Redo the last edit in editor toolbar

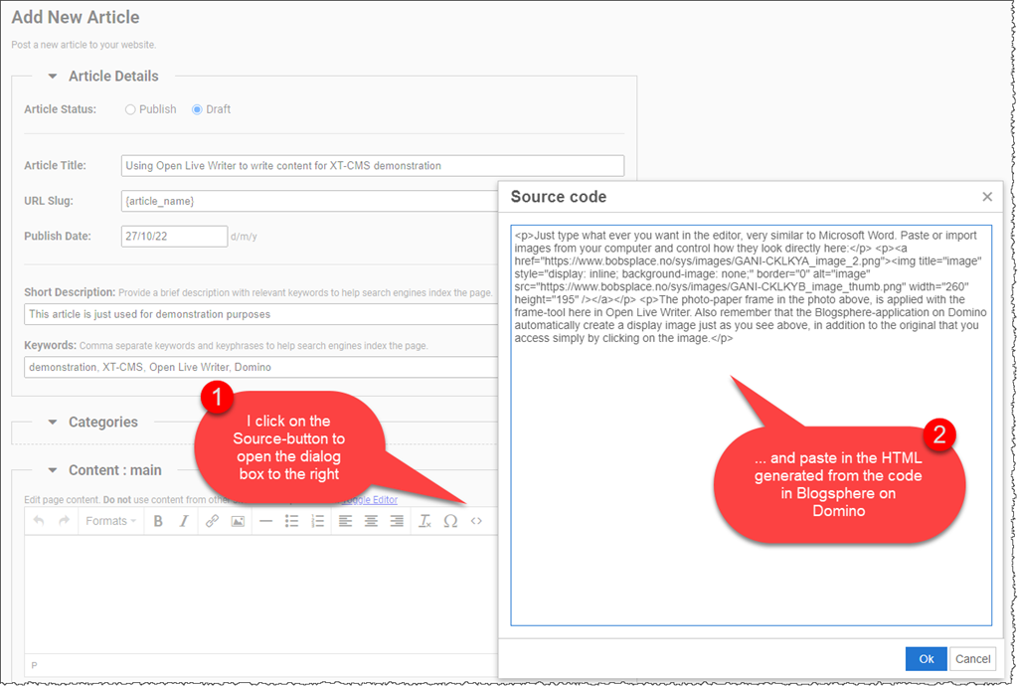click(x=64, y=521)
